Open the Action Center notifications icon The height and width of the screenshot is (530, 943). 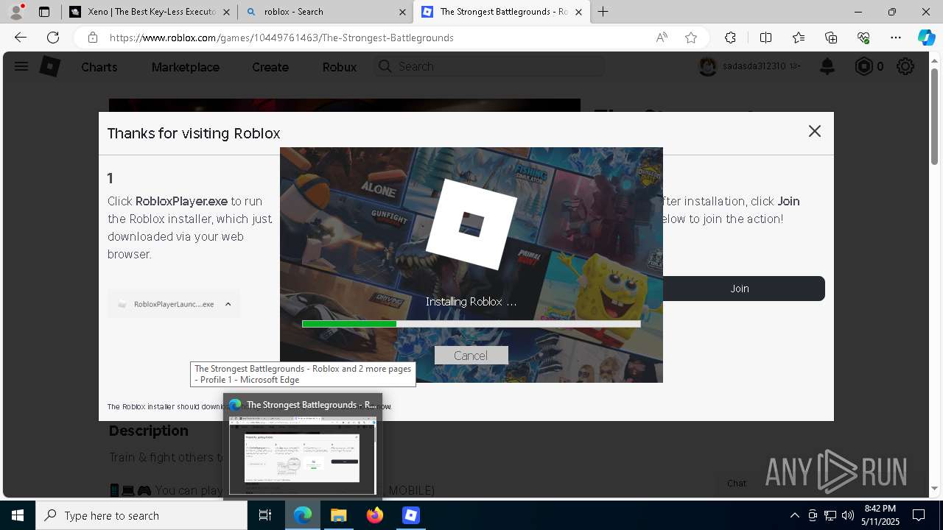click(919, 515)
